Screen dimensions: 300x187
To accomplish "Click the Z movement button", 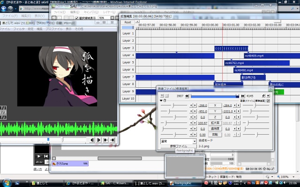I will [215, 117].
